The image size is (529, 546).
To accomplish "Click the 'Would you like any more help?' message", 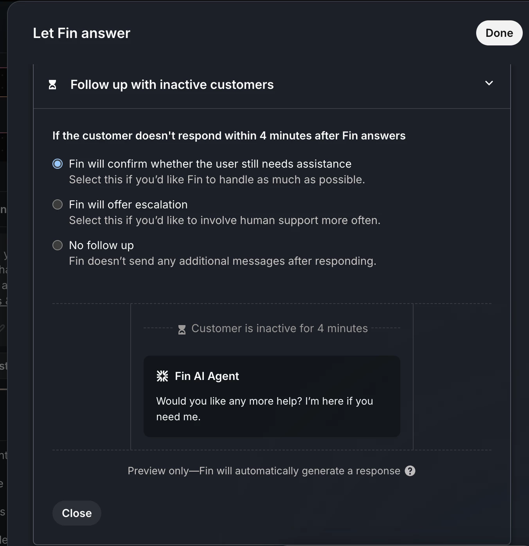I will (264, 409).
